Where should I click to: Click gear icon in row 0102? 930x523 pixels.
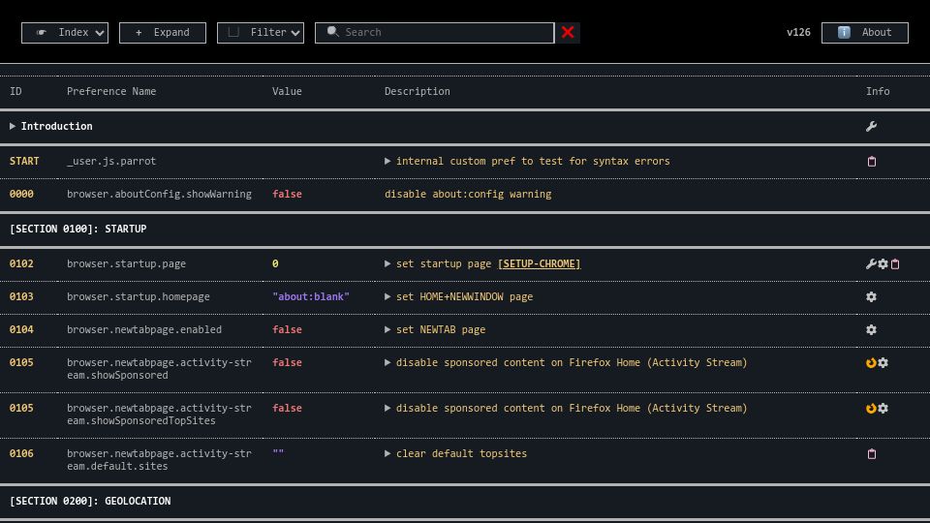pyautogui.click(x=883, y=263)
